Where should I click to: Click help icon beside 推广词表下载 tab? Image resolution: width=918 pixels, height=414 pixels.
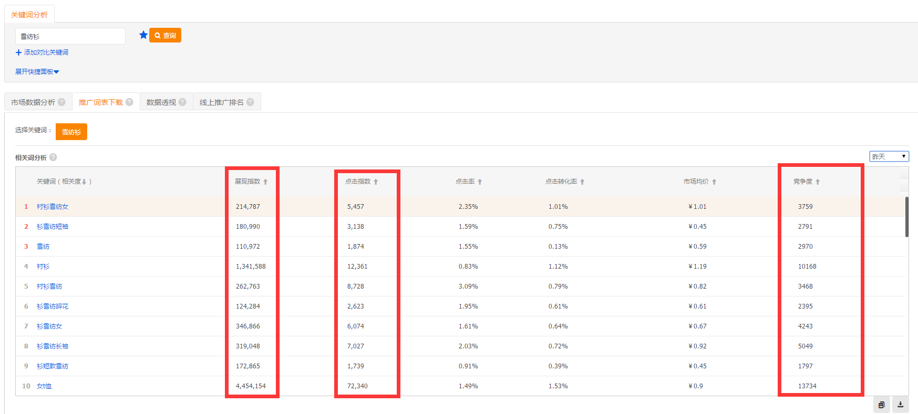(129, 102)
